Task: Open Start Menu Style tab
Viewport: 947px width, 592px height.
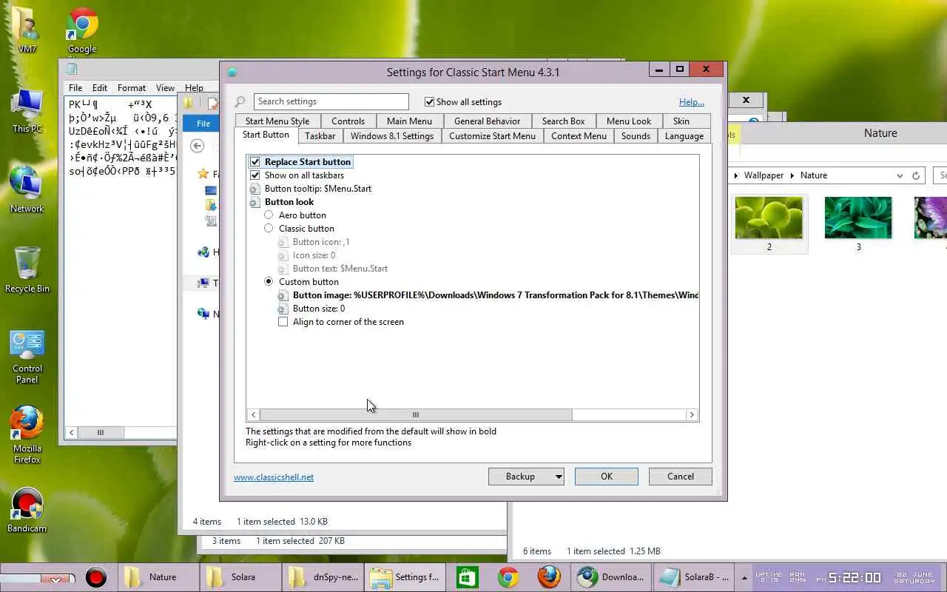Action: [x=277, y=121]
